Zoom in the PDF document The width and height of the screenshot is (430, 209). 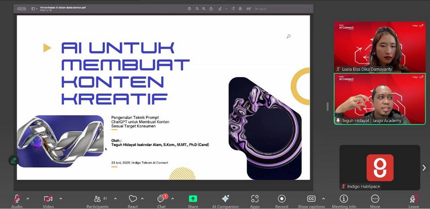click(204, 9)
